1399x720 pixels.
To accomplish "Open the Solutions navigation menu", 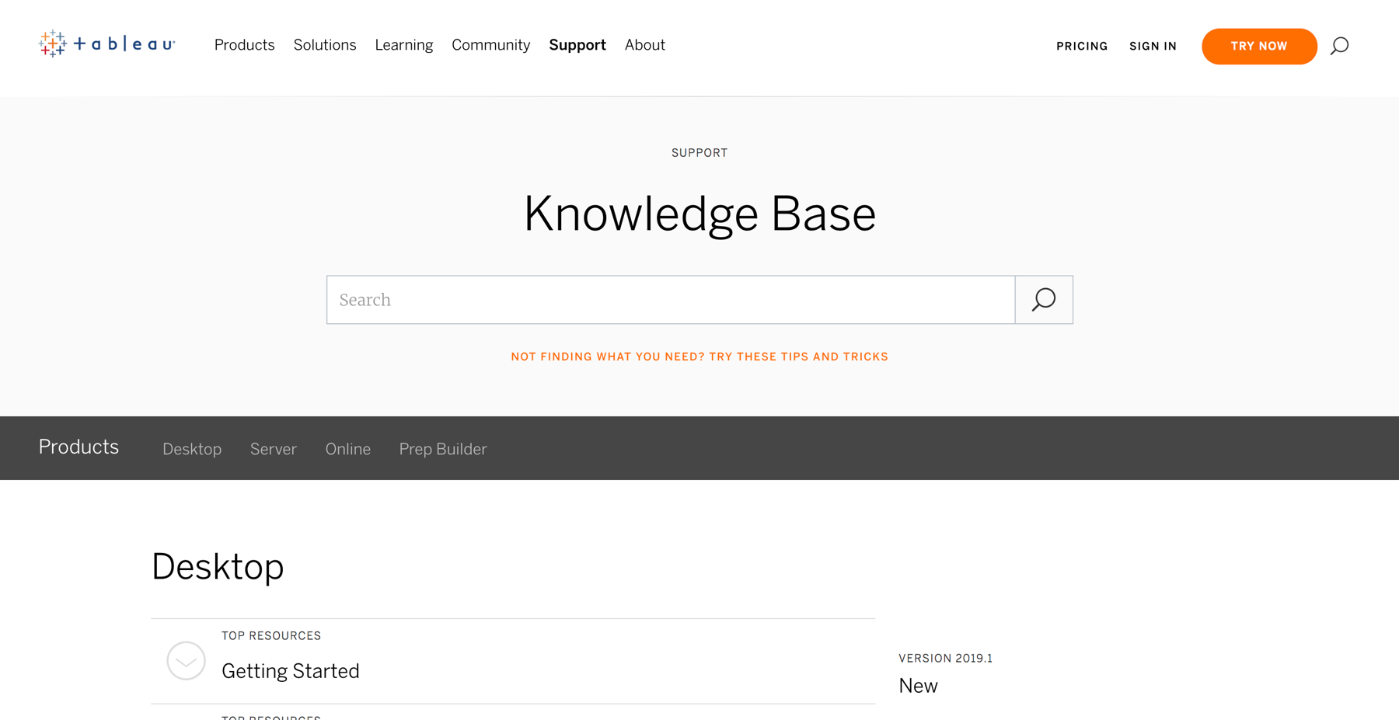I will click(x=325, y=45).
